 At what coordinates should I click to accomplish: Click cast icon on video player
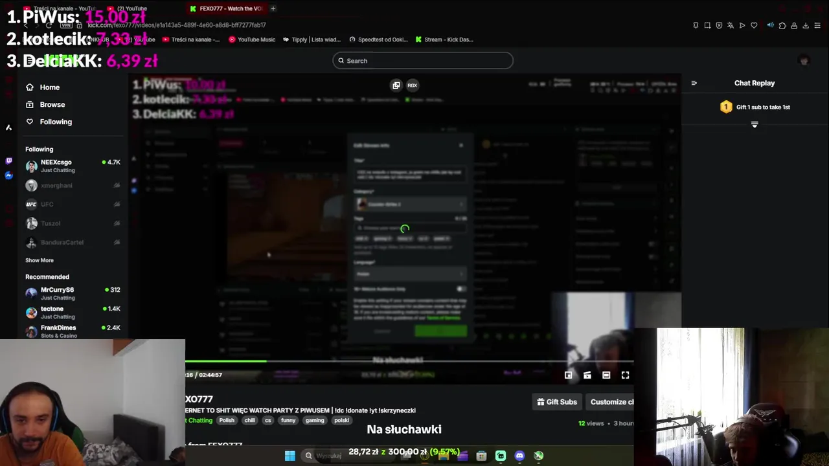tap(587, 375)
